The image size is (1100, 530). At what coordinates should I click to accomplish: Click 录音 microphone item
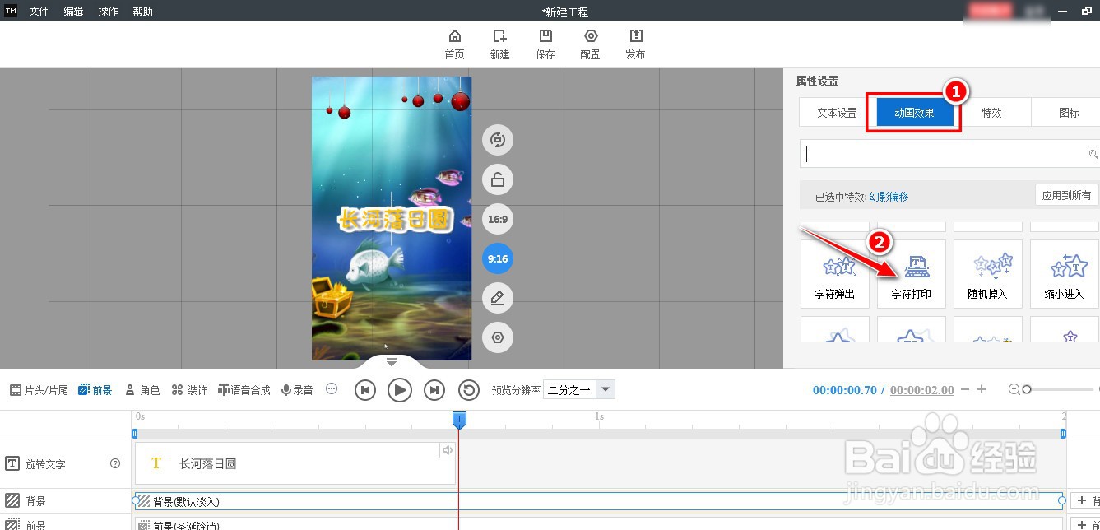click(x=297, y=390)
